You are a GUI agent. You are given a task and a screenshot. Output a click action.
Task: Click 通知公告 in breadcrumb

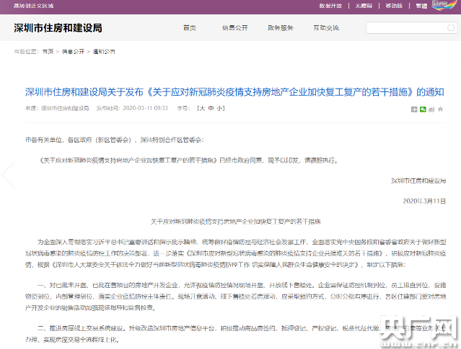pos(104,52)
